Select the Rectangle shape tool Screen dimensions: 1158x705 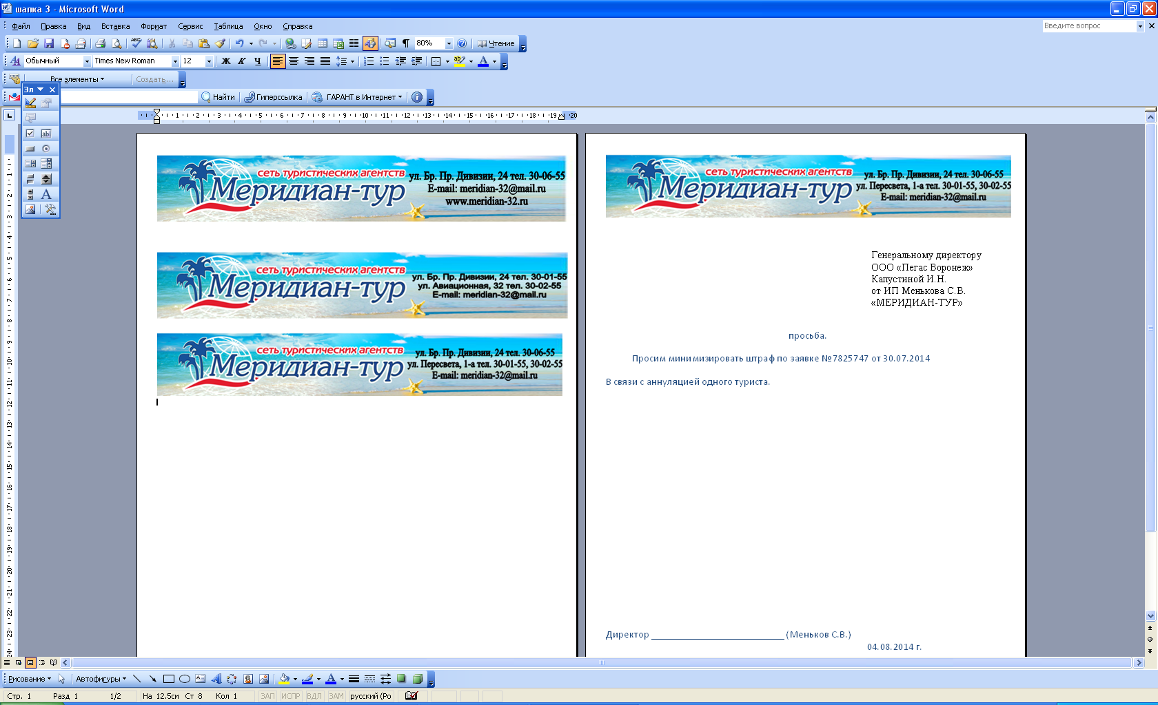coord(168,679)
